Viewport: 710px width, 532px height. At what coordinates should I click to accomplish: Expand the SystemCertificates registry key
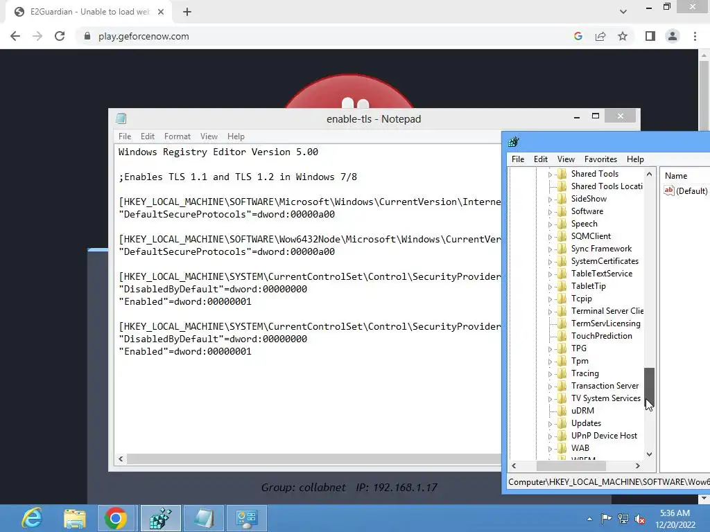pos(550,261)
